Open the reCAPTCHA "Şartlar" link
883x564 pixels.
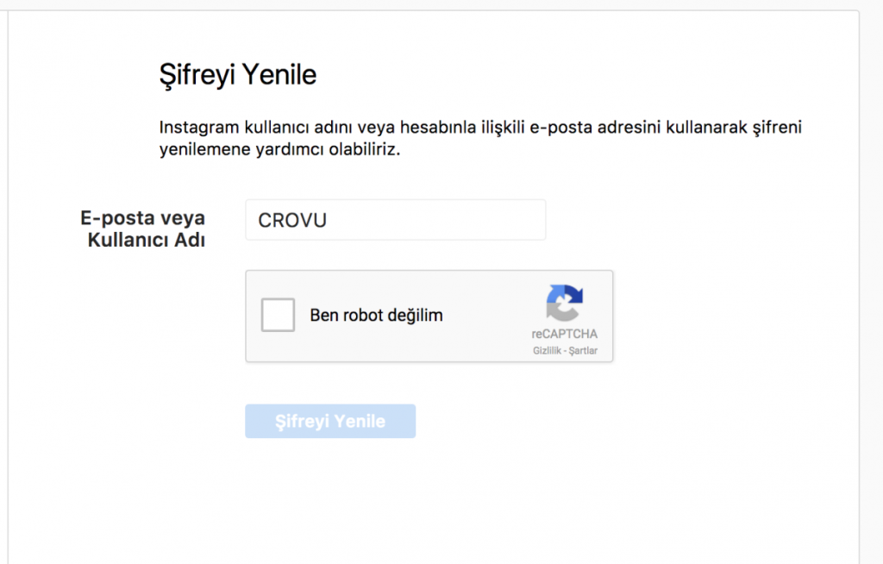[583, 350]
